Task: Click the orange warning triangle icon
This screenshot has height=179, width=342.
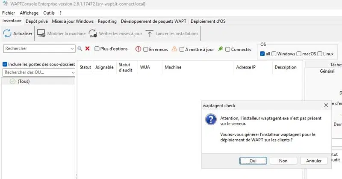Action: pos(174,49)
